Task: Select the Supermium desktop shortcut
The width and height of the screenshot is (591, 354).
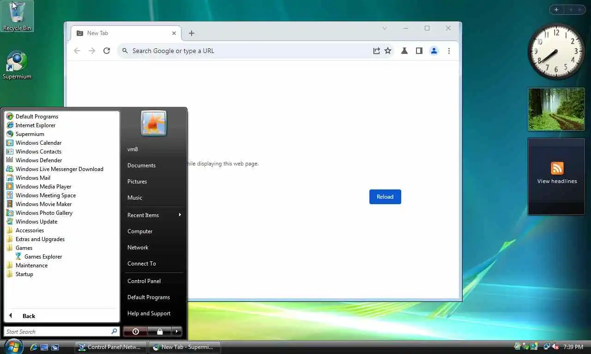Action: pos(17,65)
